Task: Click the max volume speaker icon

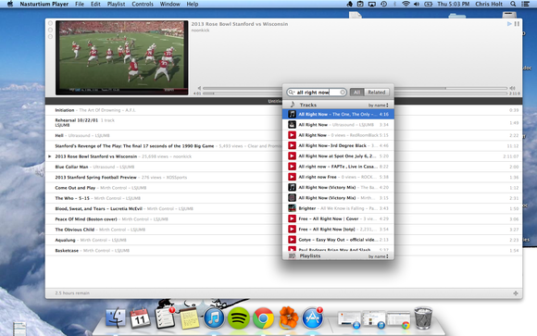Action: point(512,88)
